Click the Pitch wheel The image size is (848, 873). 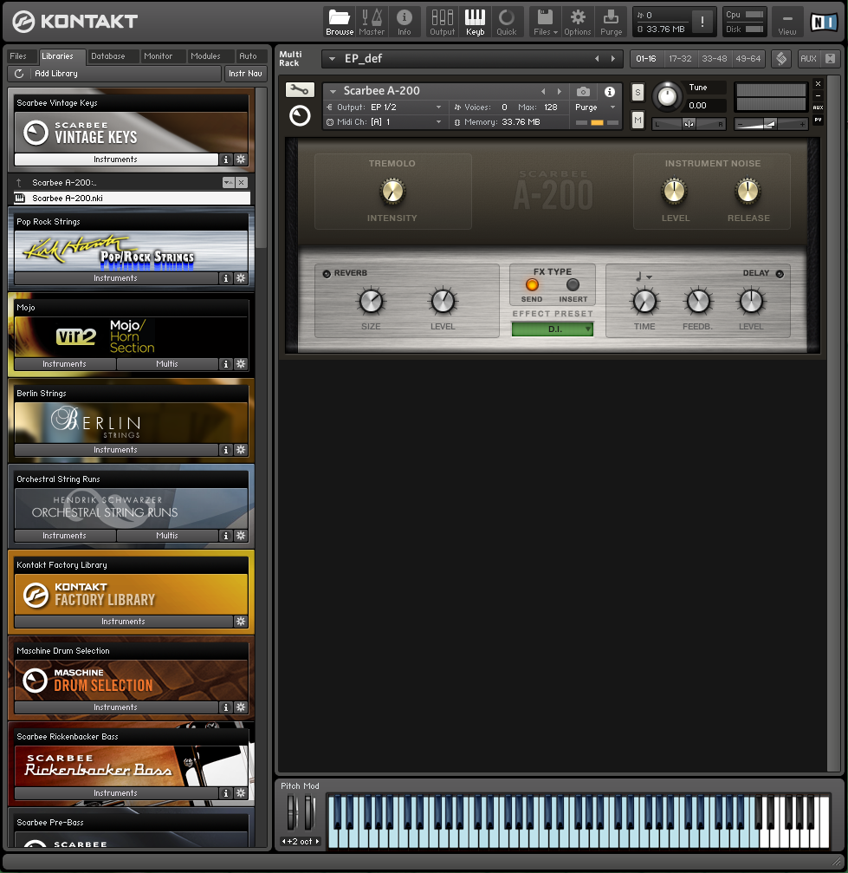point(292,811)
